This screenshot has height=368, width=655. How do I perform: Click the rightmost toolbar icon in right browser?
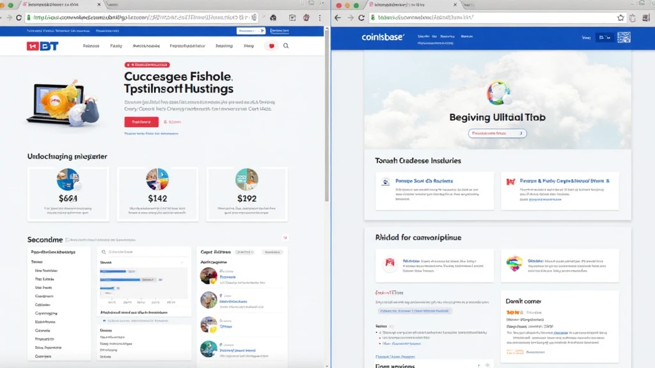click(x=646, y=17)
